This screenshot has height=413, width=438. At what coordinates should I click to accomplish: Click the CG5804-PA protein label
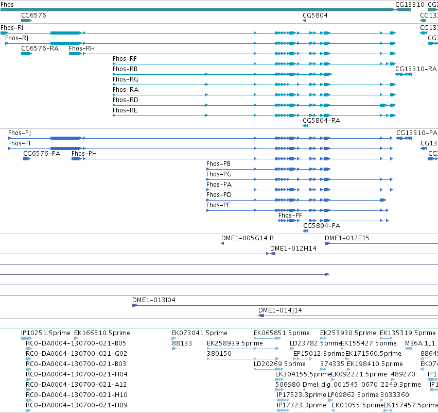322,226
